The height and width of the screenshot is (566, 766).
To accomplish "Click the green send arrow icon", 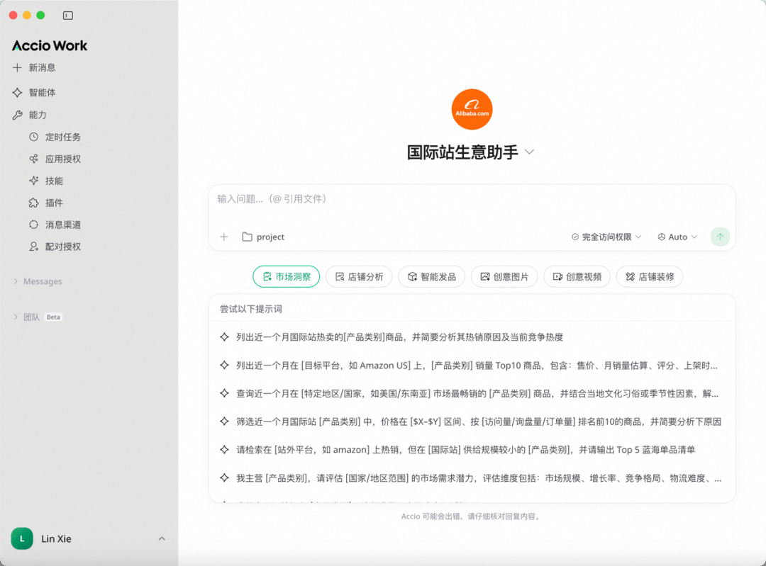I will tap(720, 237).
